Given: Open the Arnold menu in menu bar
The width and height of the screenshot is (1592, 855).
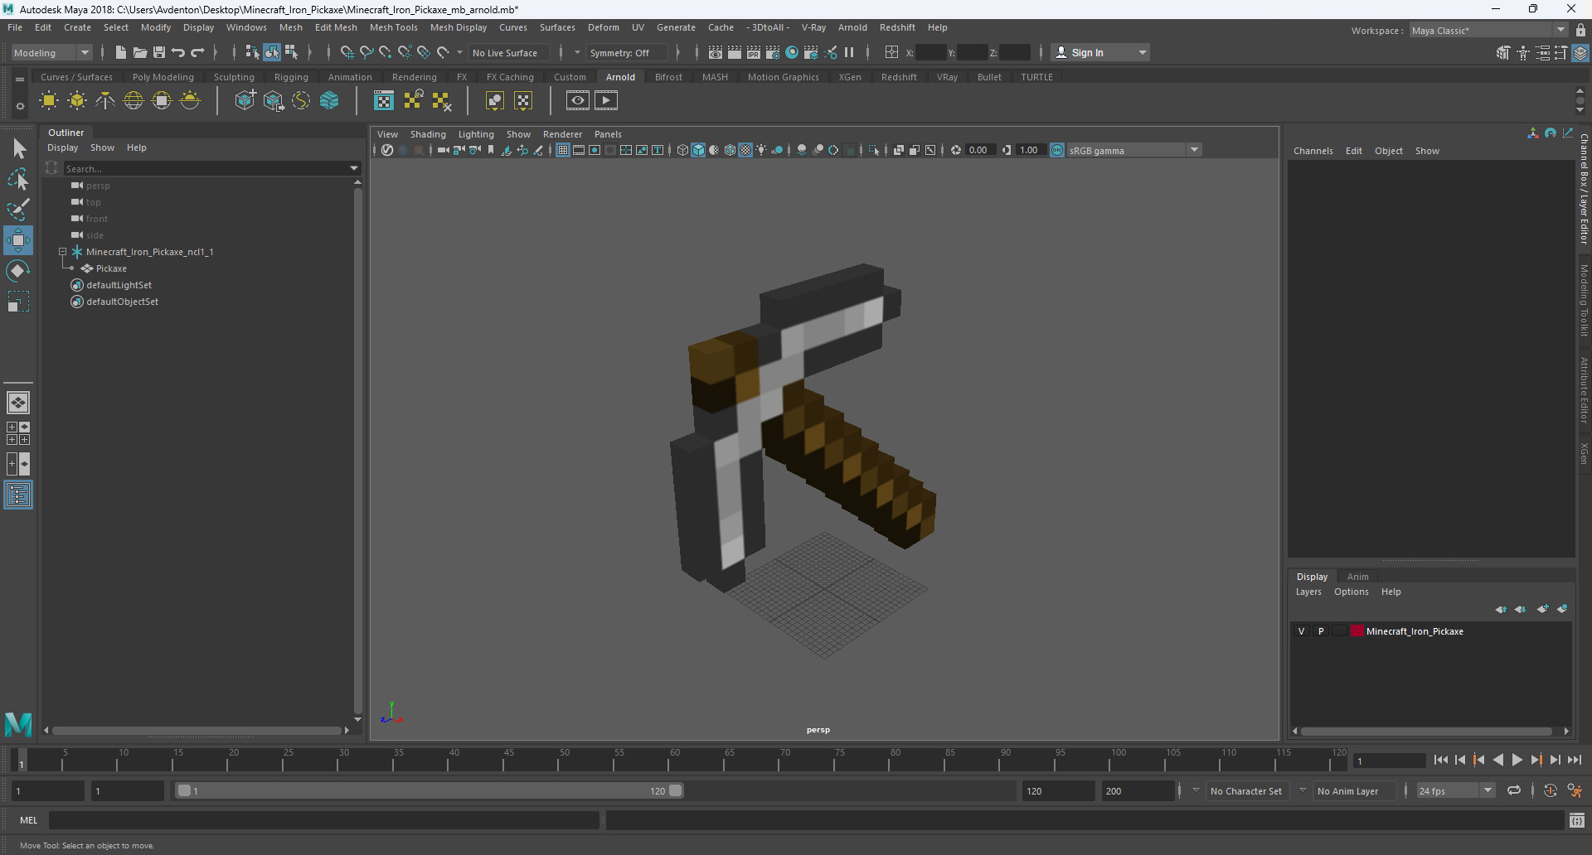Looking at the screenshot, I should pos(852,27).
